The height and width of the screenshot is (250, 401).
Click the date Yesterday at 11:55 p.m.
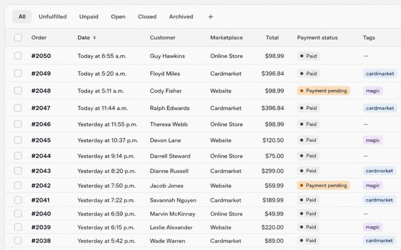click(107, 124)
